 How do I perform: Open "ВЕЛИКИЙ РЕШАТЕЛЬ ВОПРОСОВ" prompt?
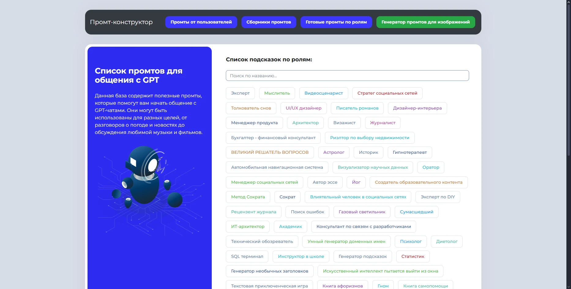point(270,152)
